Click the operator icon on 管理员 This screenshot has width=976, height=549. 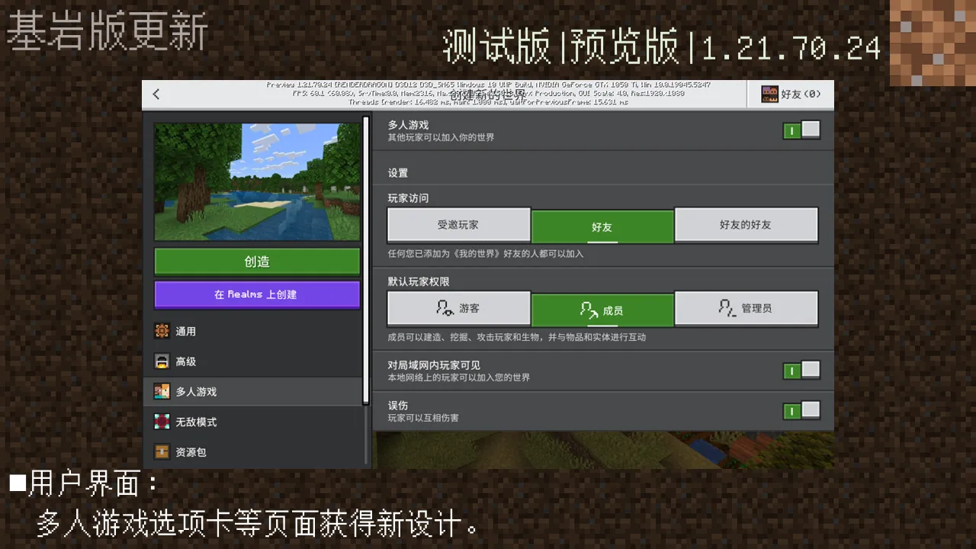pos(727,308)
